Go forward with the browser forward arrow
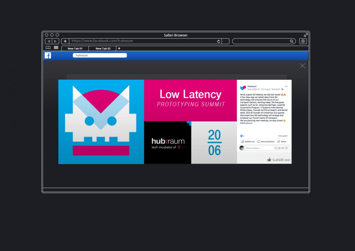This screenshot has width=355, height=251. (55, 41)
